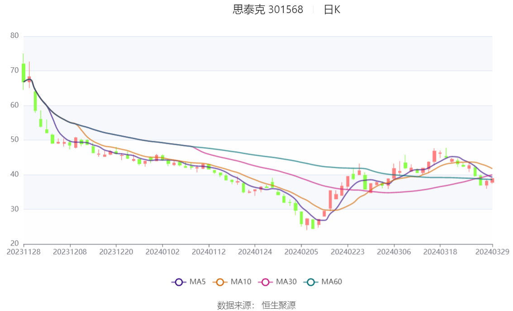Click the 30 price axis label
Image resolution: width=513 pixels, height=311 pixels.
(x=14, y=209)
